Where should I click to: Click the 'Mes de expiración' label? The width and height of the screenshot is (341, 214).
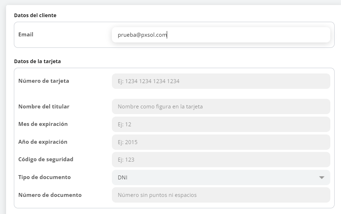[x=43, y=124]
